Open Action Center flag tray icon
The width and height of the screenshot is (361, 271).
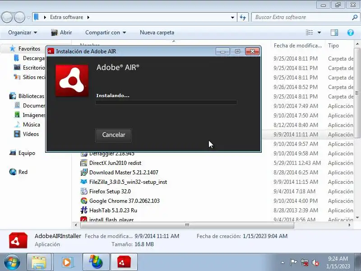(293, 262)
